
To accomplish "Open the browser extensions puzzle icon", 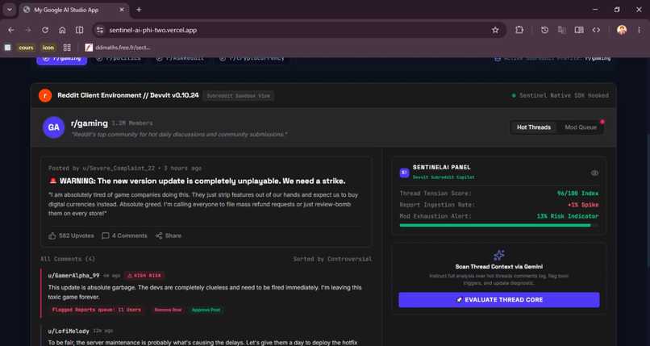I will tap(519, 30).
